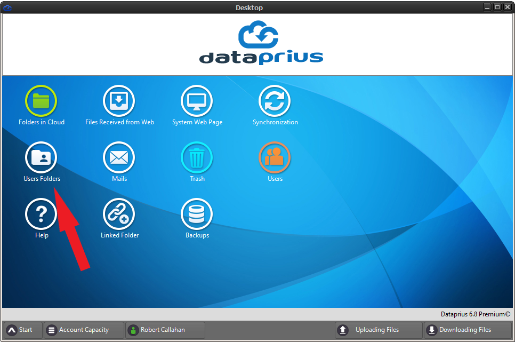Open the Folders in Cloud icon
Viewport: 515px width, 342px height.
click(41, 101)
